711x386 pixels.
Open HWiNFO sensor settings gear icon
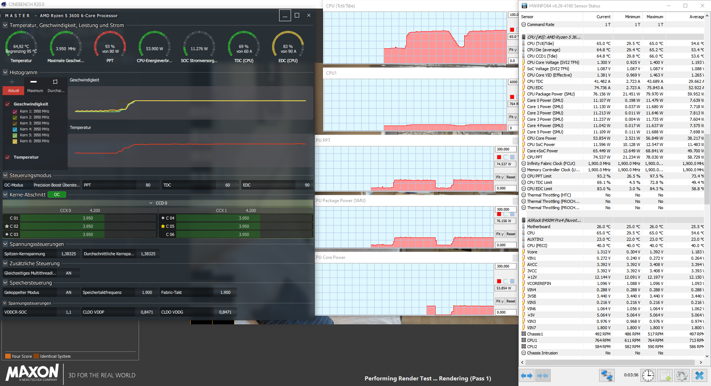682,376
